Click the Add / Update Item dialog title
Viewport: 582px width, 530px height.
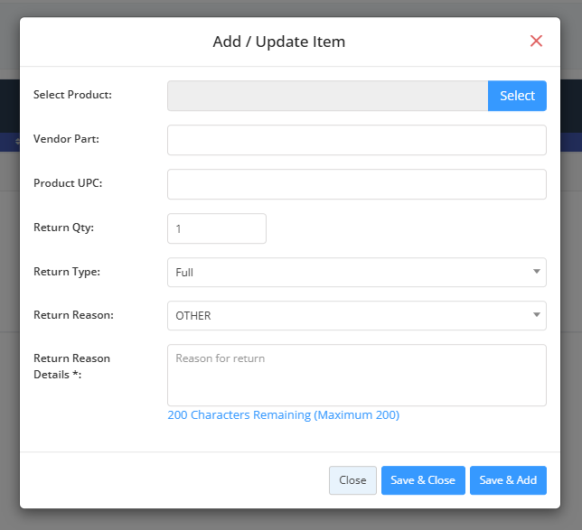[x=279, y=42]
